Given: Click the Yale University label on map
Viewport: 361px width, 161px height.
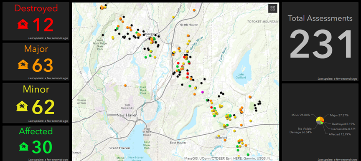Looking at the screenshot, I should click(127, 106).
